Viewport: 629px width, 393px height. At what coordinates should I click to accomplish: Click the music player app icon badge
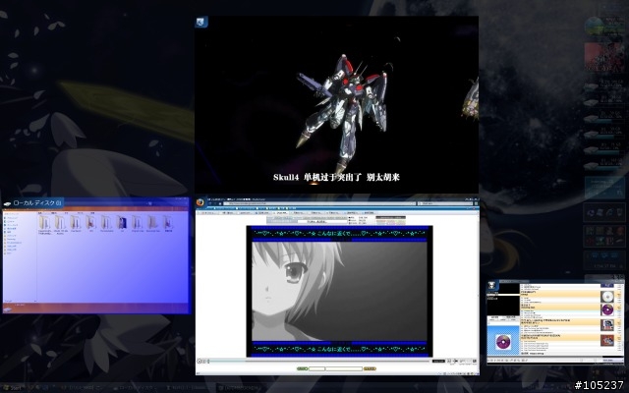click(492, 286)
